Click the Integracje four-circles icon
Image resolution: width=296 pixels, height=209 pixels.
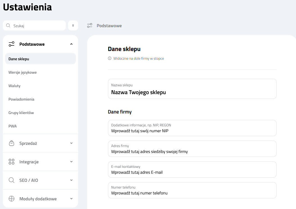point(12,162)
